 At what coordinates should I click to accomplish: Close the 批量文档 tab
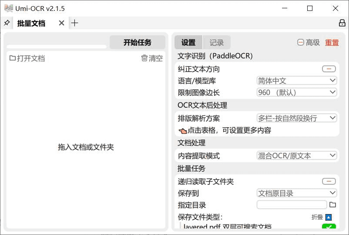point(62,23)
